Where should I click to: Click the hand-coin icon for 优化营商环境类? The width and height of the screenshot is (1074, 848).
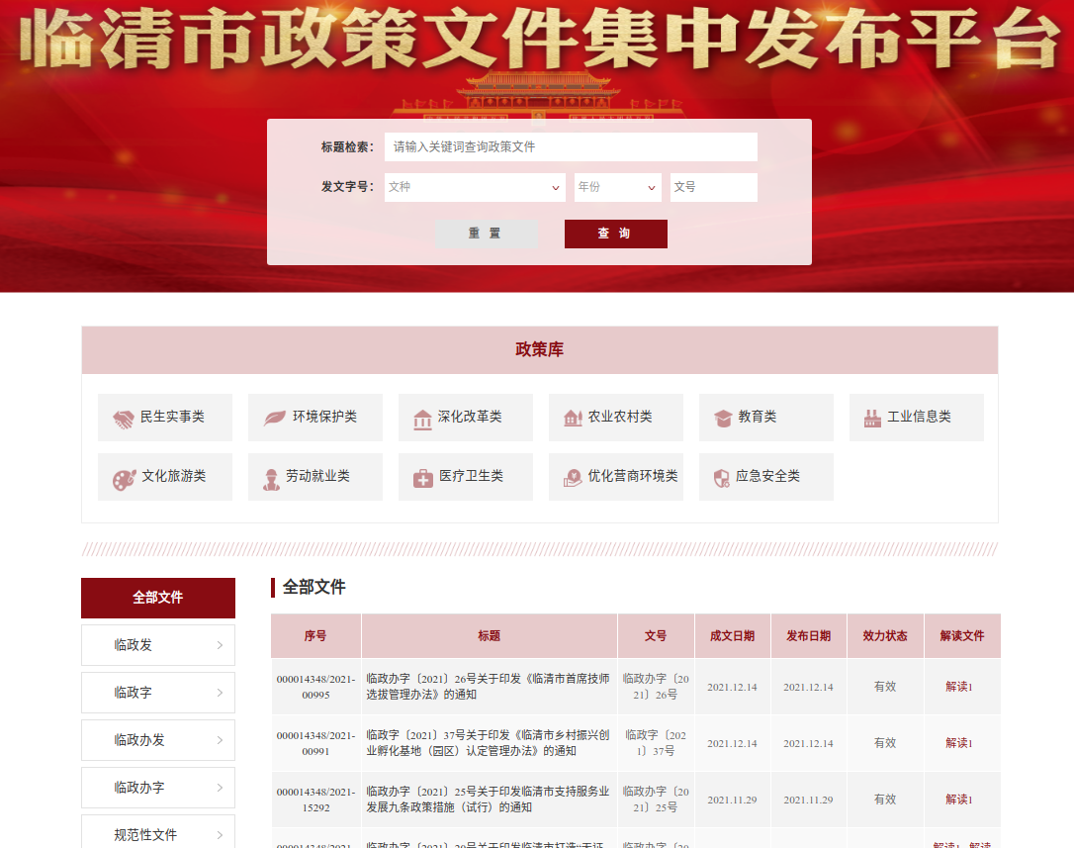coord(573,477)
